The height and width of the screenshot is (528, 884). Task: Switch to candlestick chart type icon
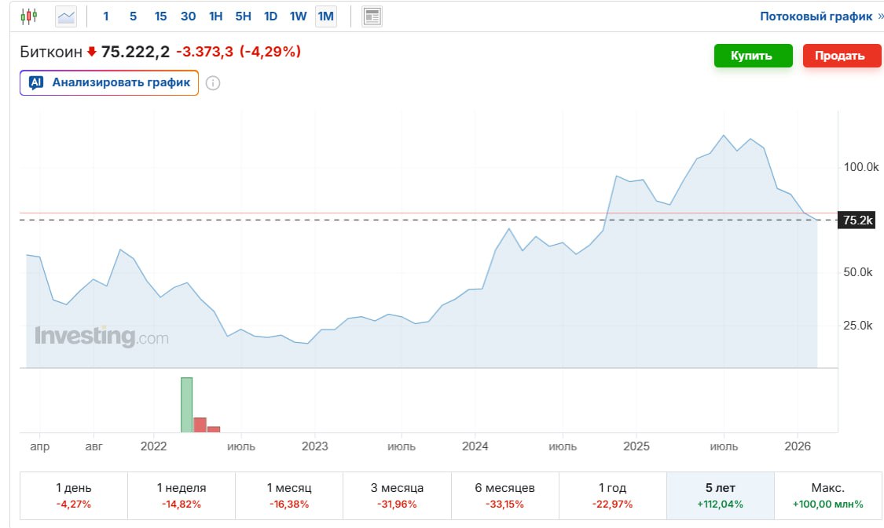(x=28, y=16)
